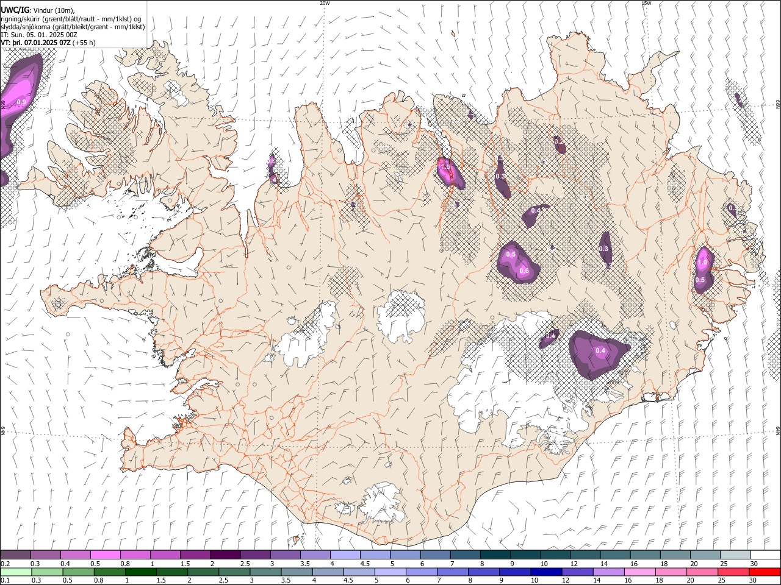
Task: Click the 3–3.5 grey-green rain legend swatch
Action: pos(265,572)
